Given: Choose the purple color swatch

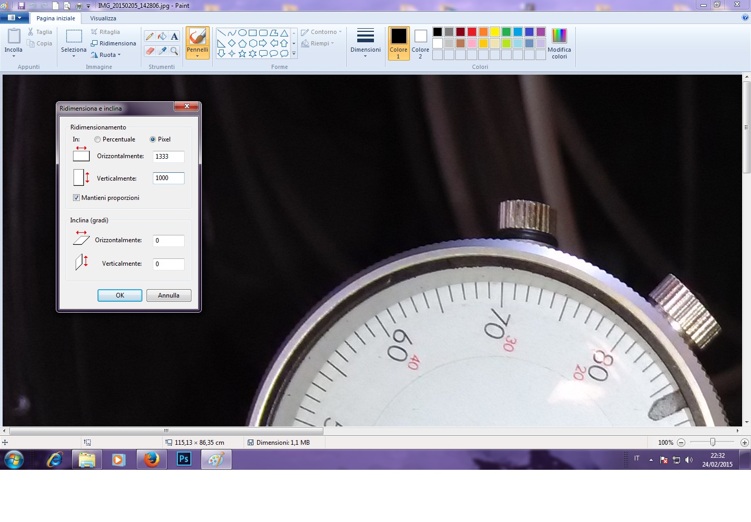Looking at the screenshot, I should coord(541,32).
